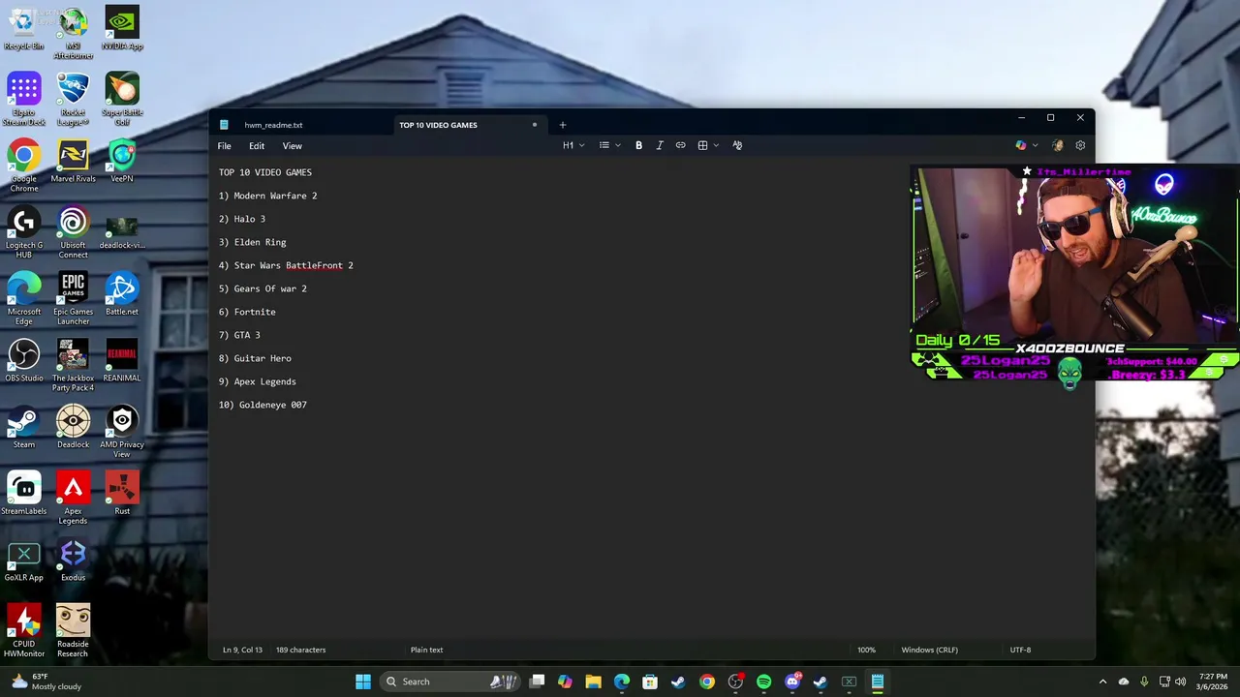Click the account profile picture in Notepad

click(x=1058, y=145)
